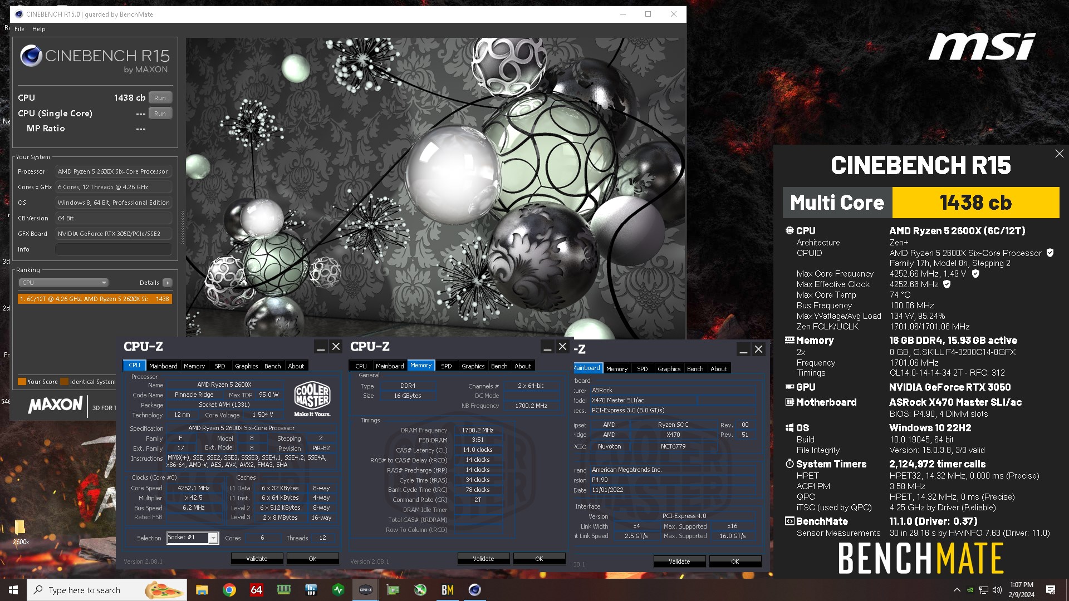The height and width of the screenshot is (601, 1069).
Task: Click the Core Speed value 4252.1 MHz
Action: click(194, 488)
